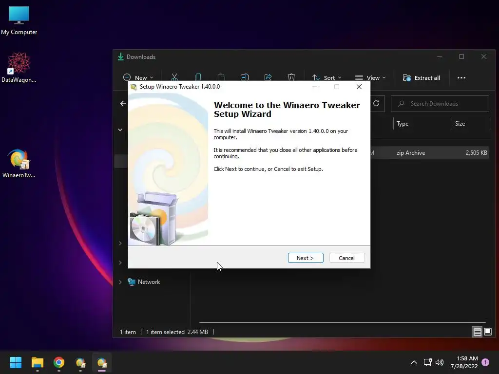The image size is (499, 374).
Task: Open WinaeroTweaker desktop icon
Action: tap(19, 163)
